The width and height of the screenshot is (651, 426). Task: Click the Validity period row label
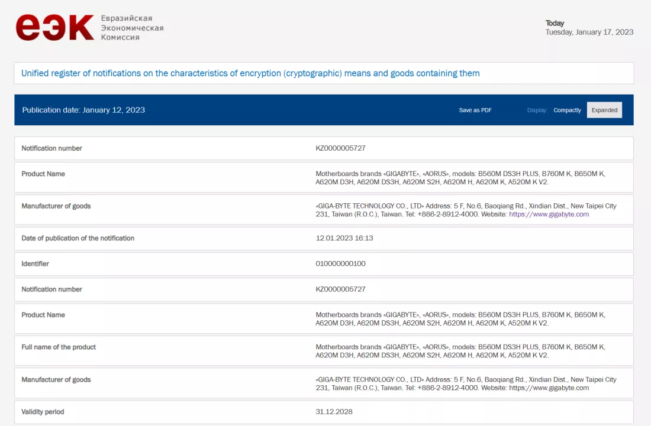[x=43, y=411]
